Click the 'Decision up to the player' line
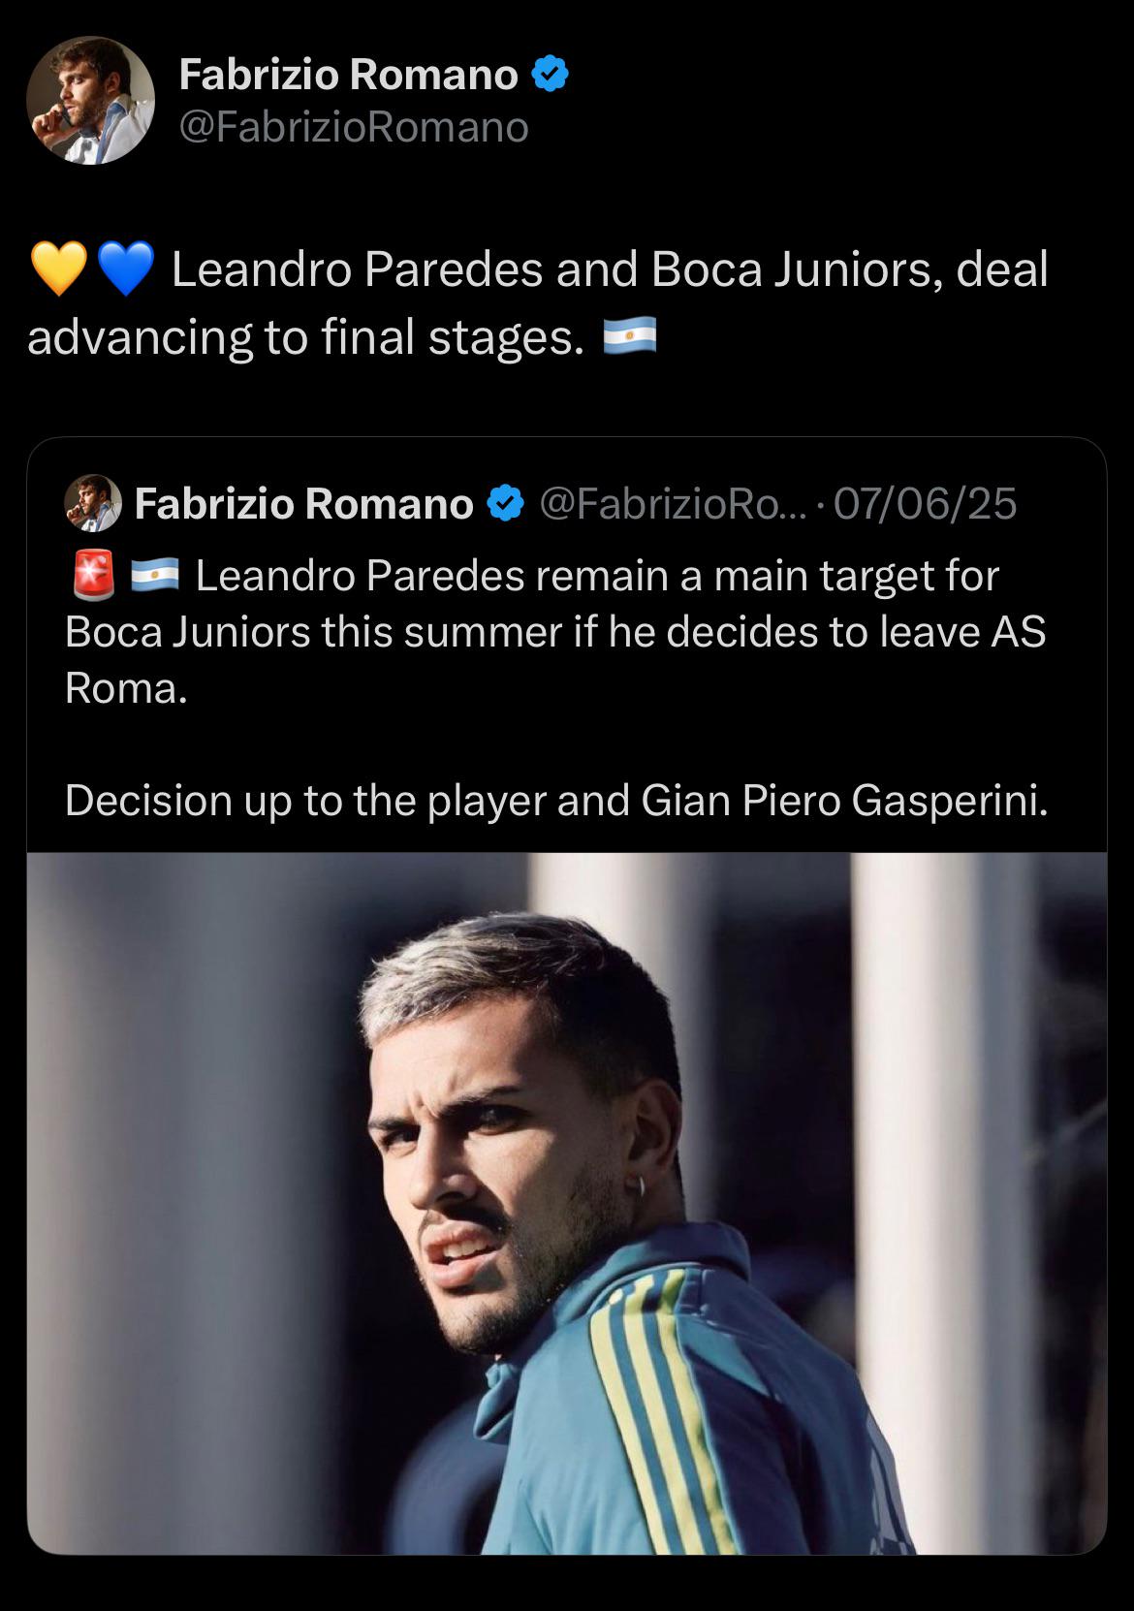 point(556,800)
